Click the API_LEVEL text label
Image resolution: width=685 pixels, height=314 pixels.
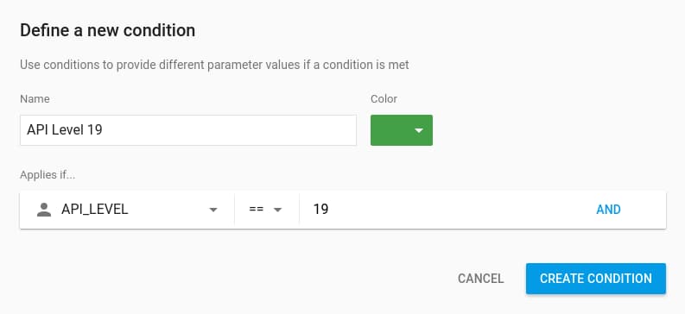click(x=95, y=210)
